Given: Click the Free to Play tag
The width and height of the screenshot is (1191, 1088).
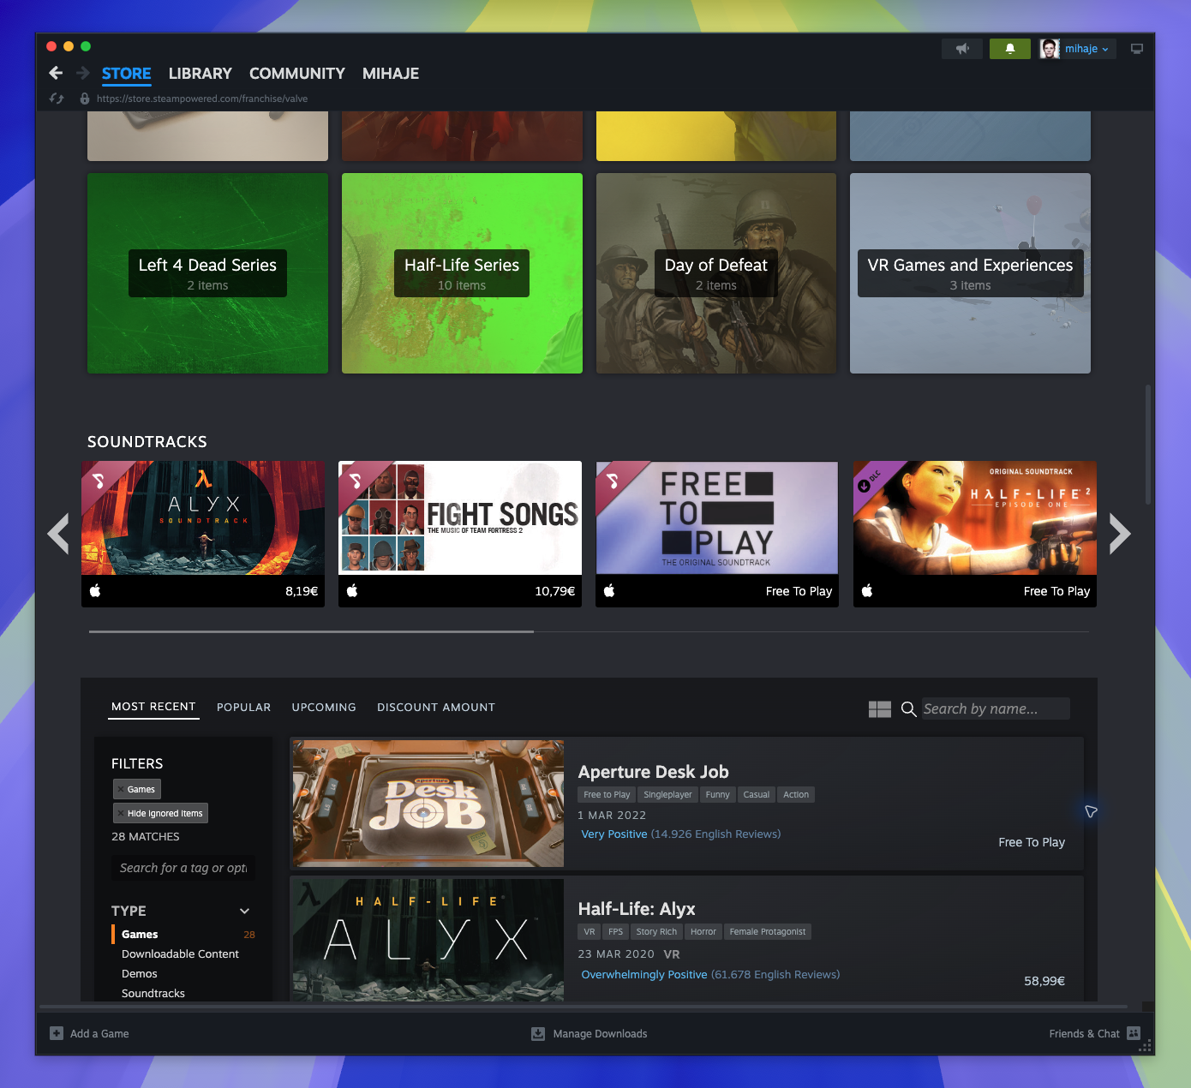Looking at the screenshot, I should 607,794.
